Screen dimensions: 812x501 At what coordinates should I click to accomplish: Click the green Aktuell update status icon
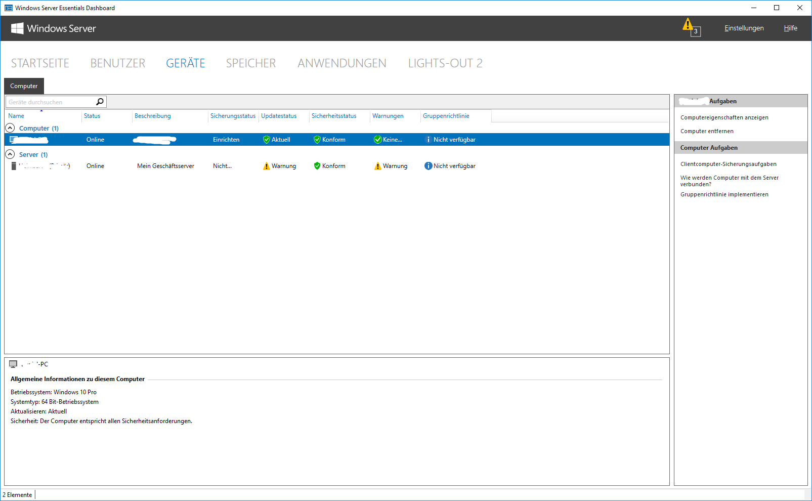267,140
